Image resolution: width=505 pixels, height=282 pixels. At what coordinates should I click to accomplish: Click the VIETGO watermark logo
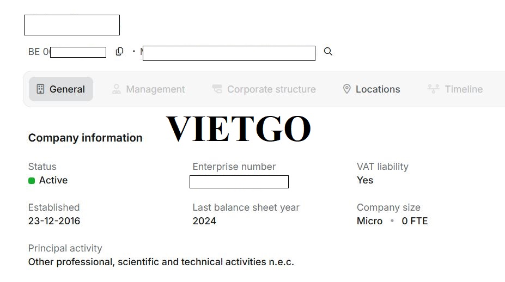pyautogui.click(x=238, y=129)
